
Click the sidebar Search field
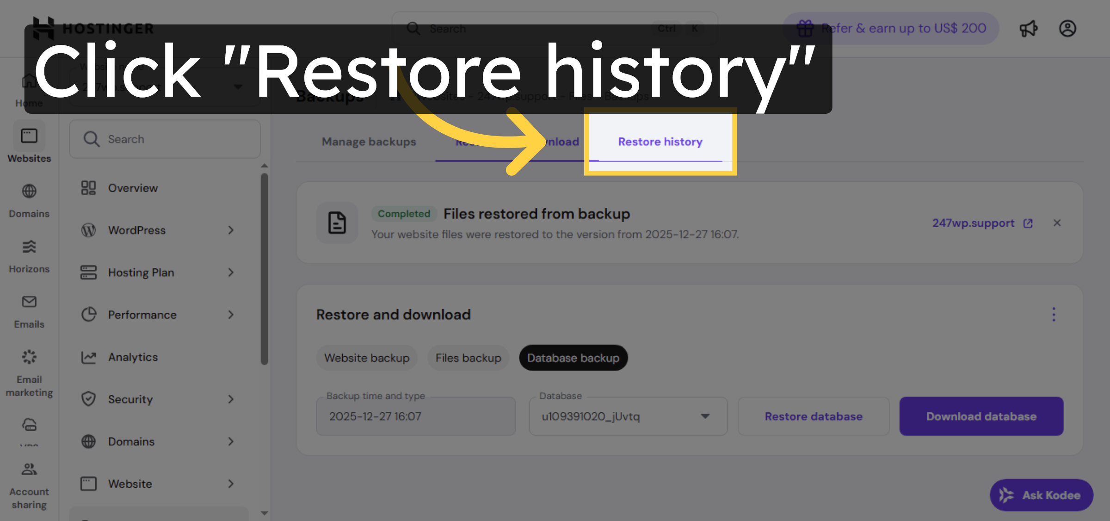[x=164, y=139]
